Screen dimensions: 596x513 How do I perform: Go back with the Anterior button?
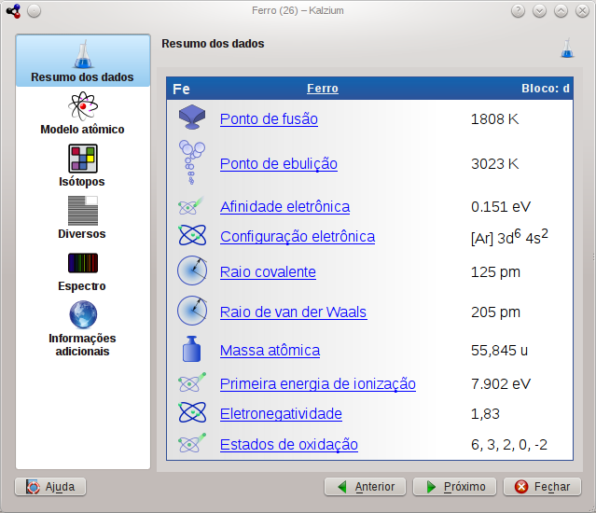(x=366, y=487)
